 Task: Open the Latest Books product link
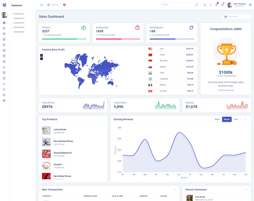coord(60,130)
